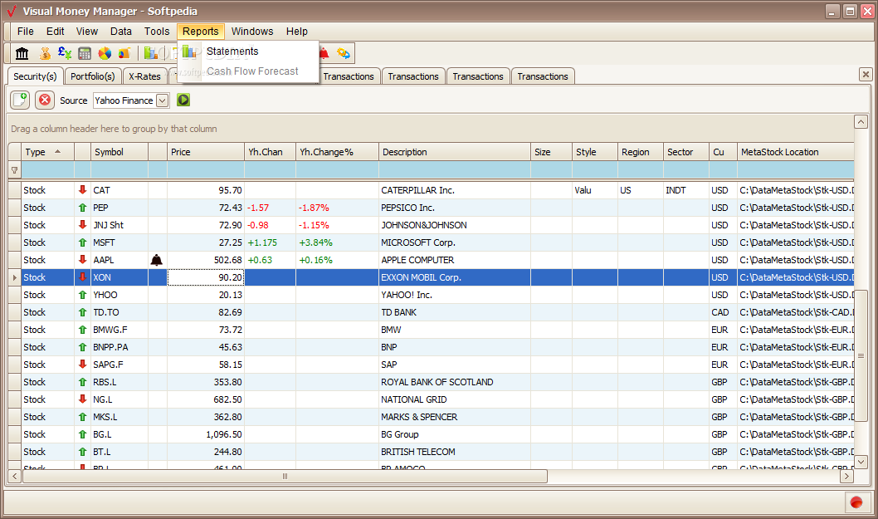This screenshot has width=878, height=519.
Task: Choose Statements from the Reports menu
Action: coord(232,51)
